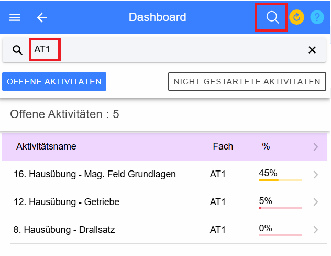Image resolution: width=331 pixels, height=256 pixels.
Task: Click the search magnifier in header
Action: point(272,17)
